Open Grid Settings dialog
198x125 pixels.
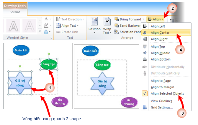tap(162, 107)
